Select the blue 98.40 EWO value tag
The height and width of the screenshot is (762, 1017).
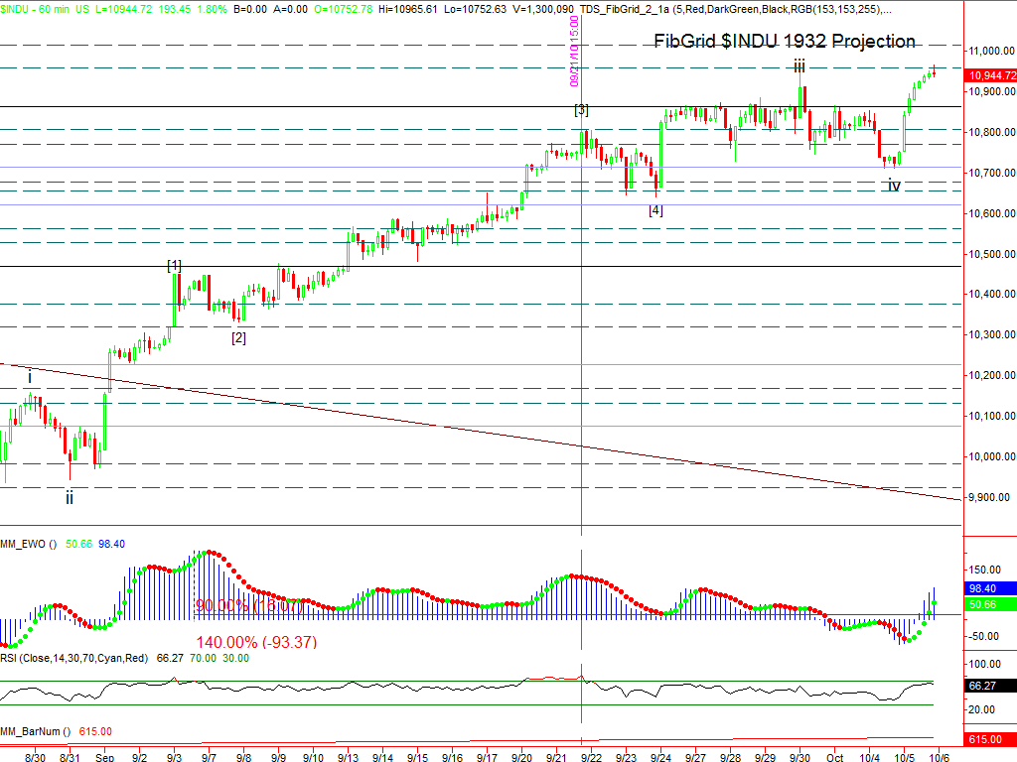pos(990,588)
